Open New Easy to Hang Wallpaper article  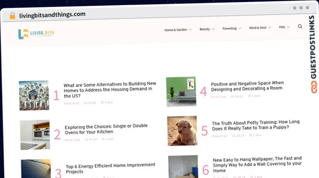tap(257, 165)
